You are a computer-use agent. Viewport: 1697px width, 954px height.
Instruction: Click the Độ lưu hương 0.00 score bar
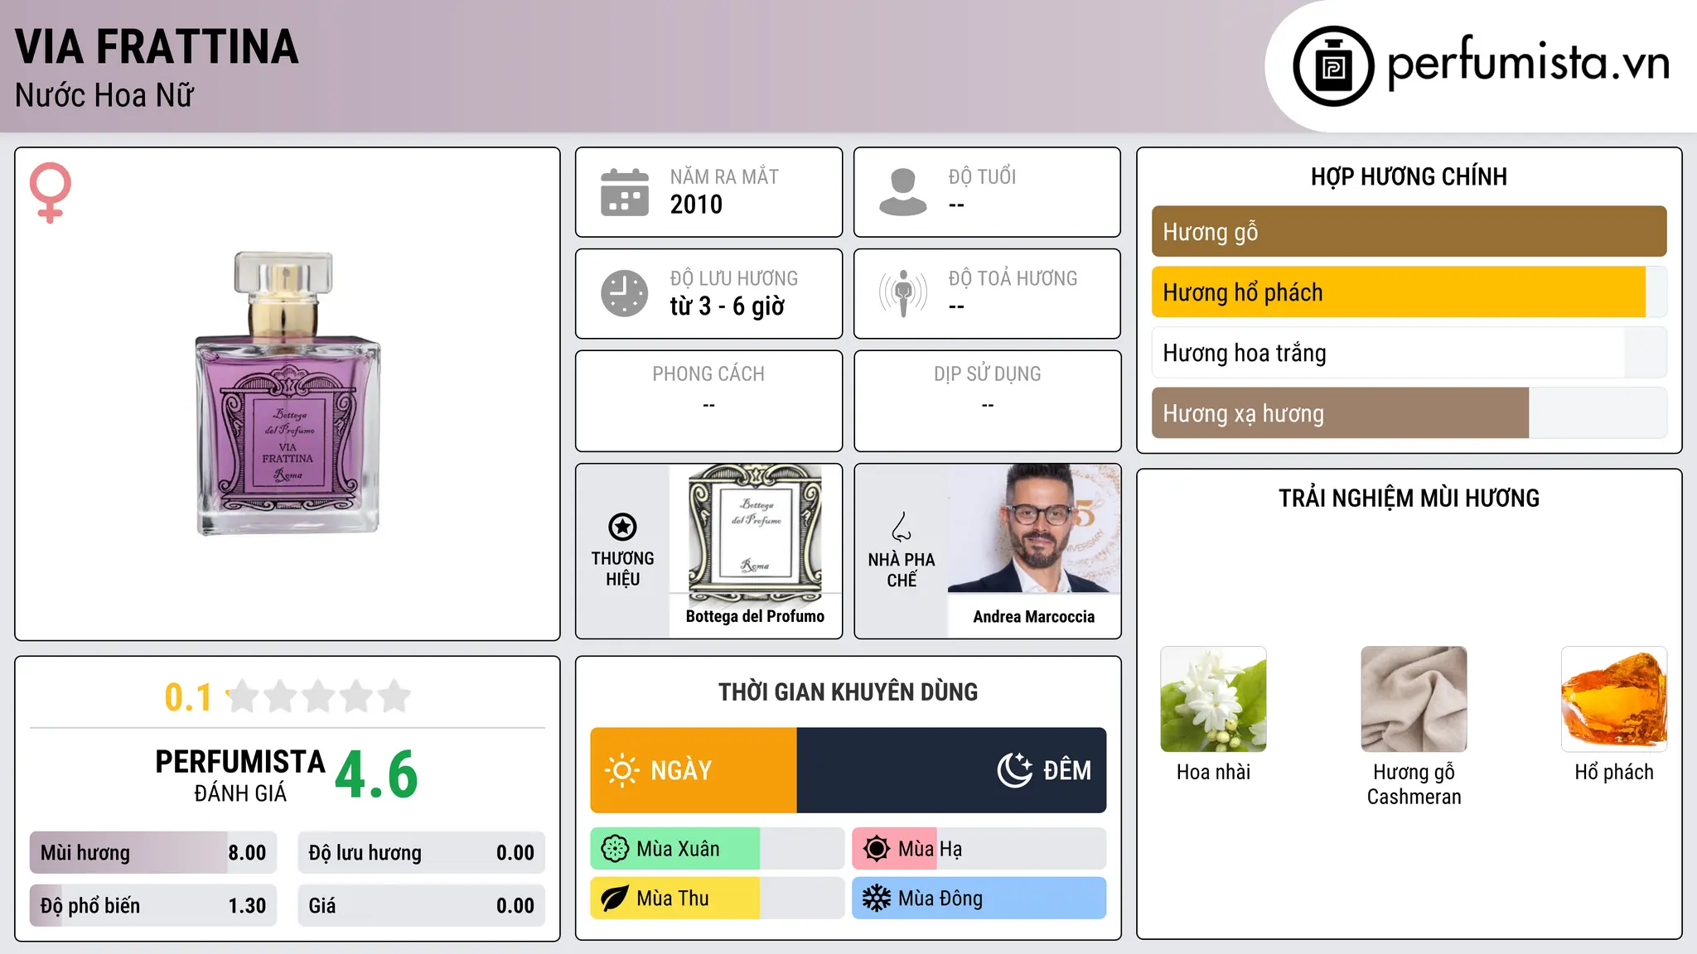click(x=422, y=853)
